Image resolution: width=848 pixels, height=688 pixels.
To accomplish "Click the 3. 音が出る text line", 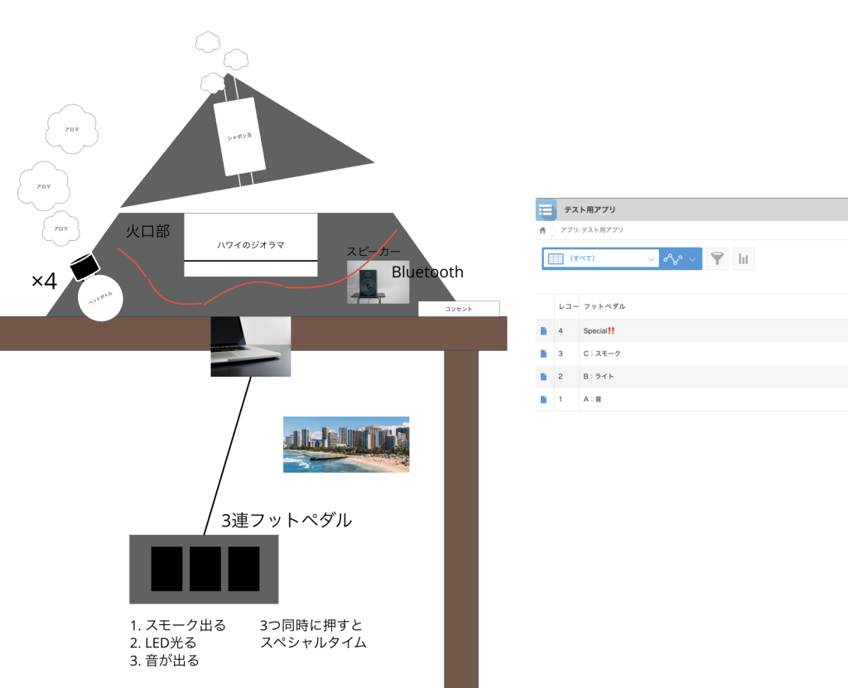I will tap(165, 661).
